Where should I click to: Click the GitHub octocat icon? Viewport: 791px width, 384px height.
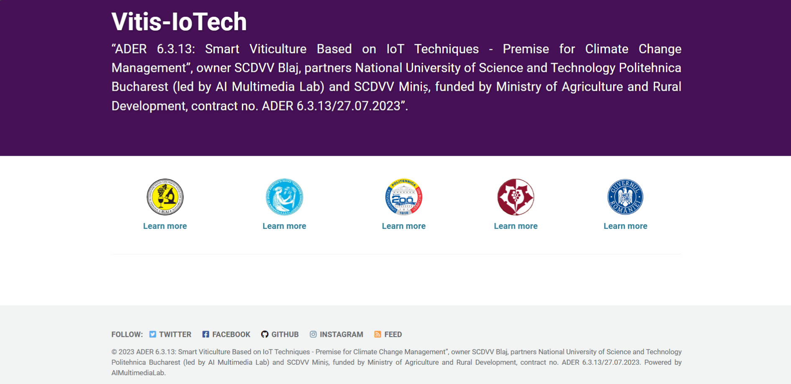[x=265, y=334]
